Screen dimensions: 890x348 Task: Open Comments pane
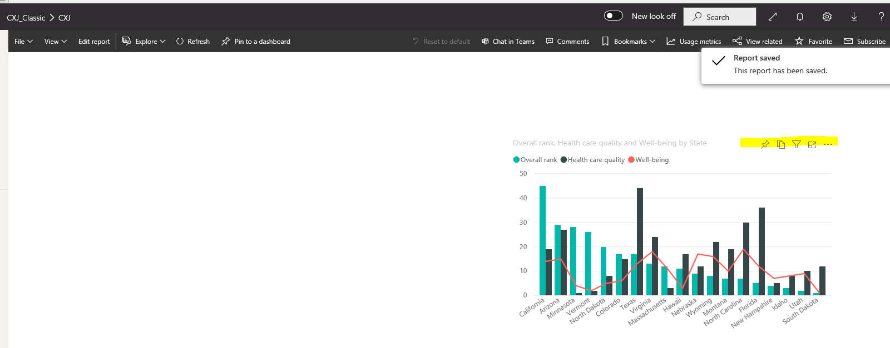pyautogui.click(x=567, y=42)
